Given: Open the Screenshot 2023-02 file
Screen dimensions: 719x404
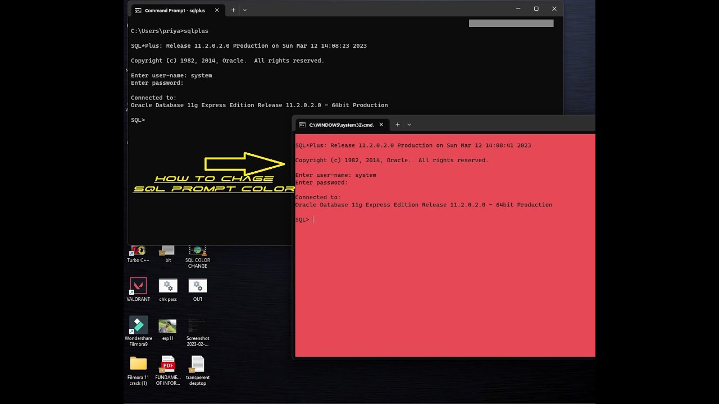Looking at the screenshot, I should (198, 332).
